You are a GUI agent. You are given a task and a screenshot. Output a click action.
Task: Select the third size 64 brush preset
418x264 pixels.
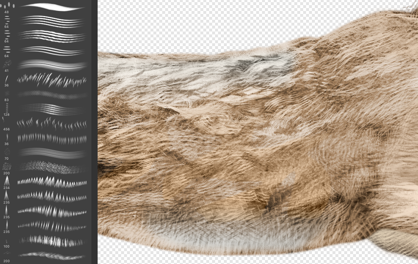click(x=51, y=50)
